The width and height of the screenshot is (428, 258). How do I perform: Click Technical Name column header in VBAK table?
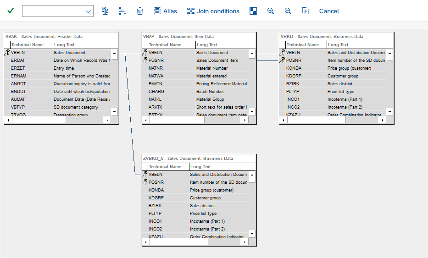31,45
